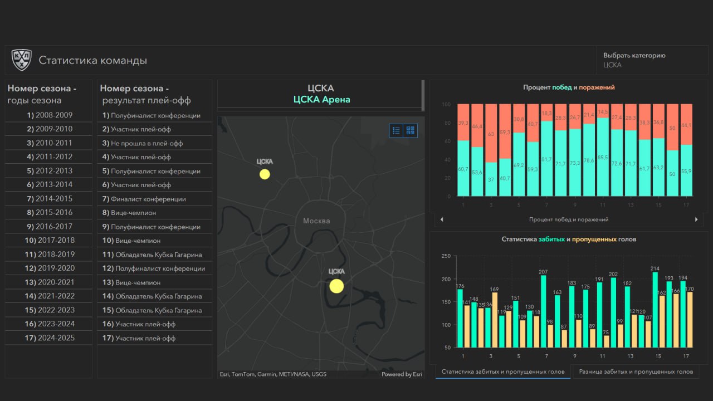Screen dimensions: 713x401
Task: Click upper ЦСКА yellow map marker
Action: click(265, 174)
